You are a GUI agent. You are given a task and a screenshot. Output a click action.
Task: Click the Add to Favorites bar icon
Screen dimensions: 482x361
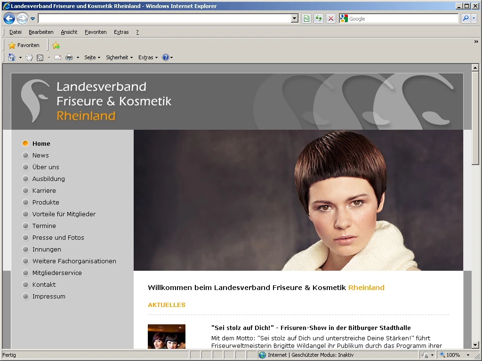pos(56,46)
